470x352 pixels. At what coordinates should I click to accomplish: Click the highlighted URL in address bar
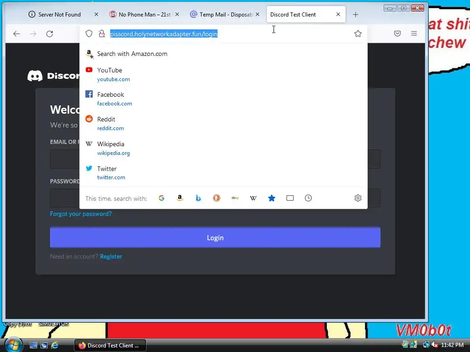point(164,34)
